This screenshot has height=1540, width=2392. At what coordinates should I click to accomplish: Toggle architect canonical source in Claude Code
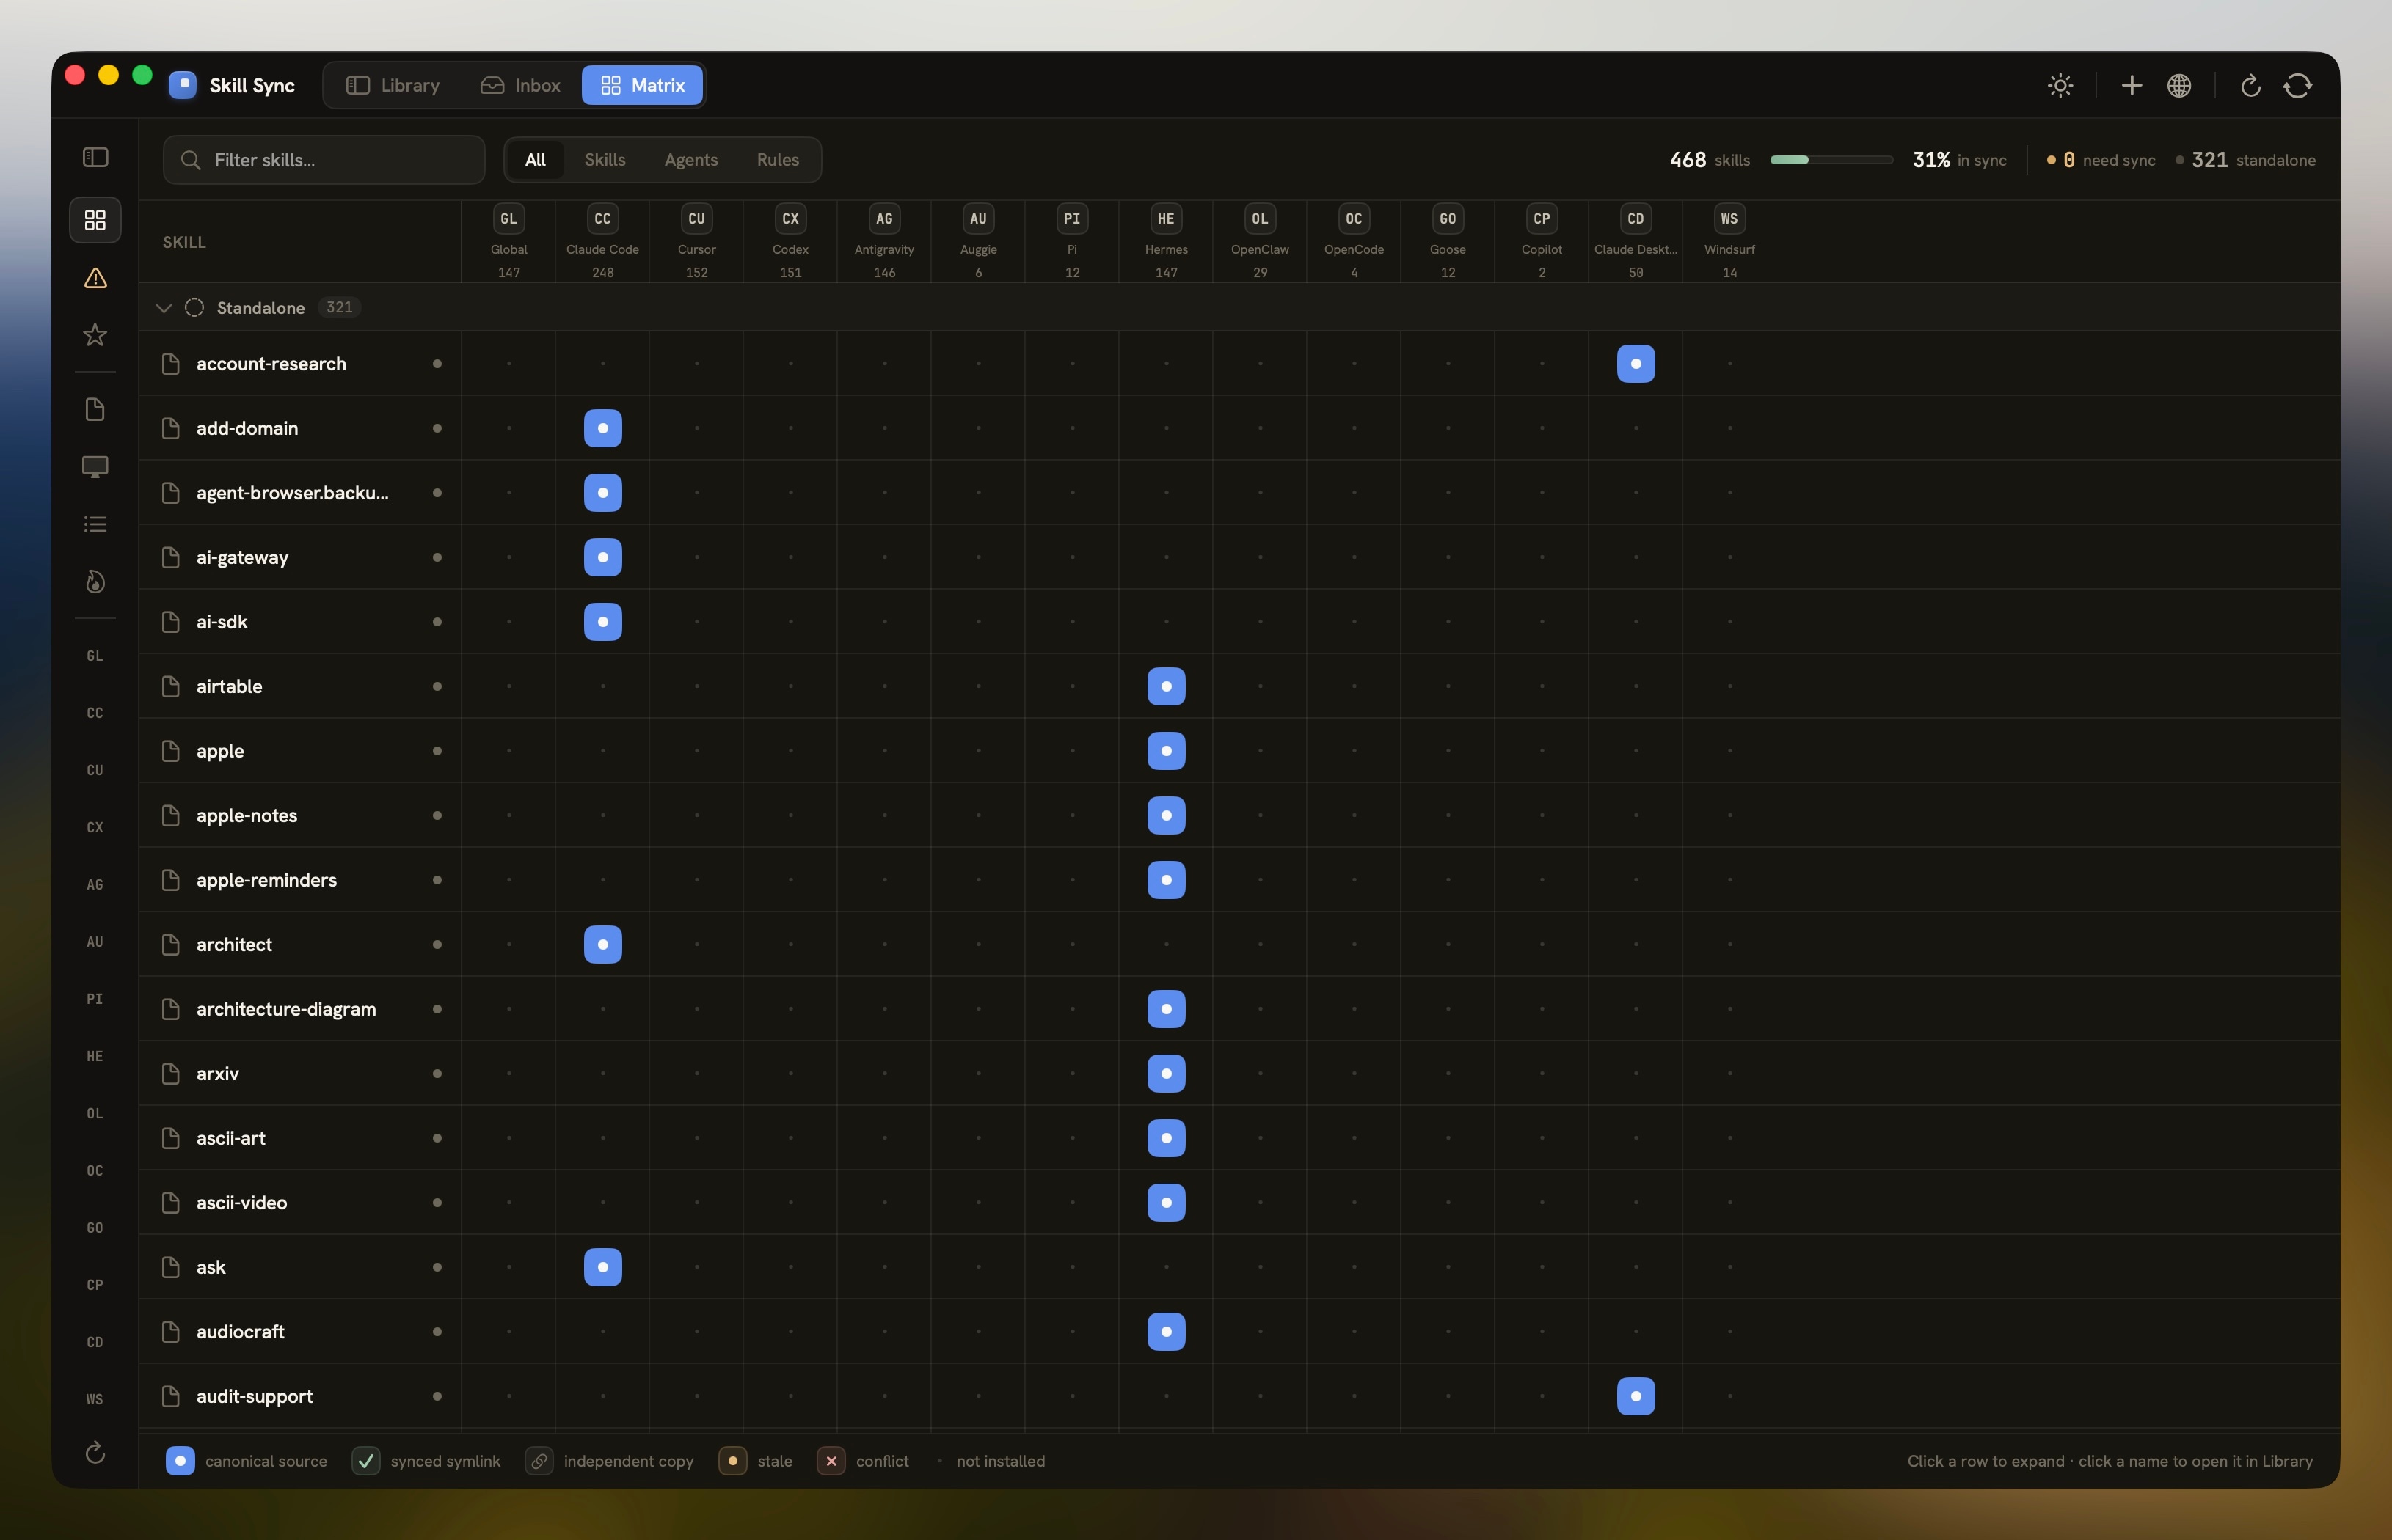tap(602, 944)
